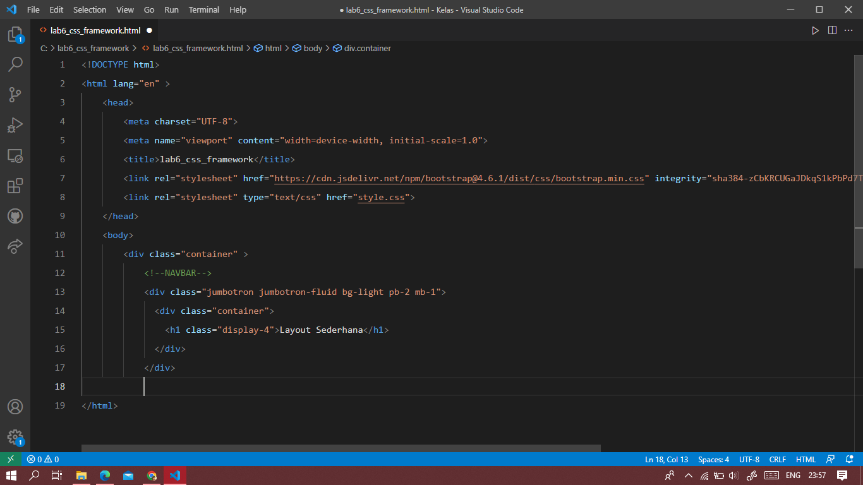Show hidden system tray icons
This screenshot has width=863, height=485.
(688, 476)
